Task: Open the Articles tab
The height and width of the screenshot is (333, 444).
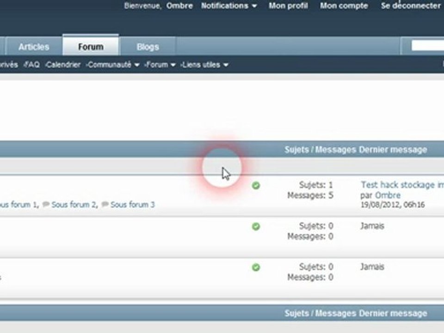Action: (x=34, y=47)
